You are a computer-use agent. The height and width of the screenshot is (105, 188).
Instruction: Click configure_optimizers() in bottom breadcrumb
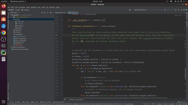pos(76,100)
